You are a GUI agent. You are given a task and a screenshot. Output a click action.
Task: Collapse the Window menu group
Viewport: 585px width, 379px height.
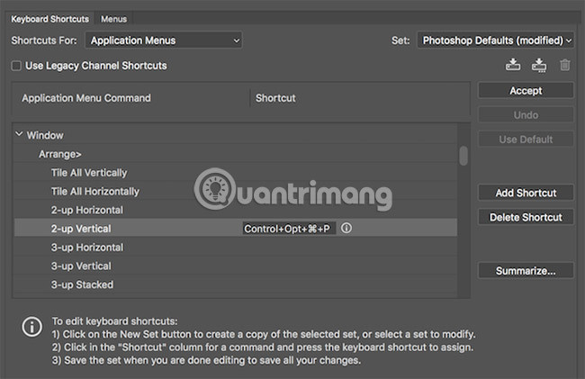pos(19,135)
